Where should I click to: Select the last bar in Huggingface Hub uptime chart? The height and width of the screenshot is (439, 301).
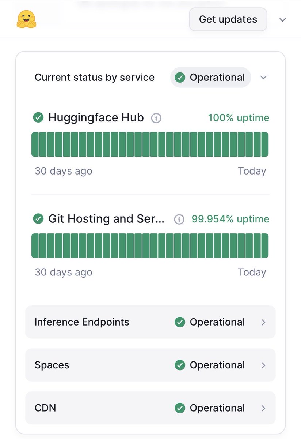tap(265, 145)
